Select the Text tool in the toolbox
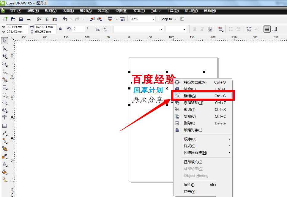This screenshot has width=287, height=197. point(4,118)
